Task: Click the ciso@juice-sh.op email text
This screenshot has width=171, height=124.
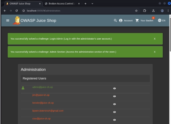Action: point(41,119)
